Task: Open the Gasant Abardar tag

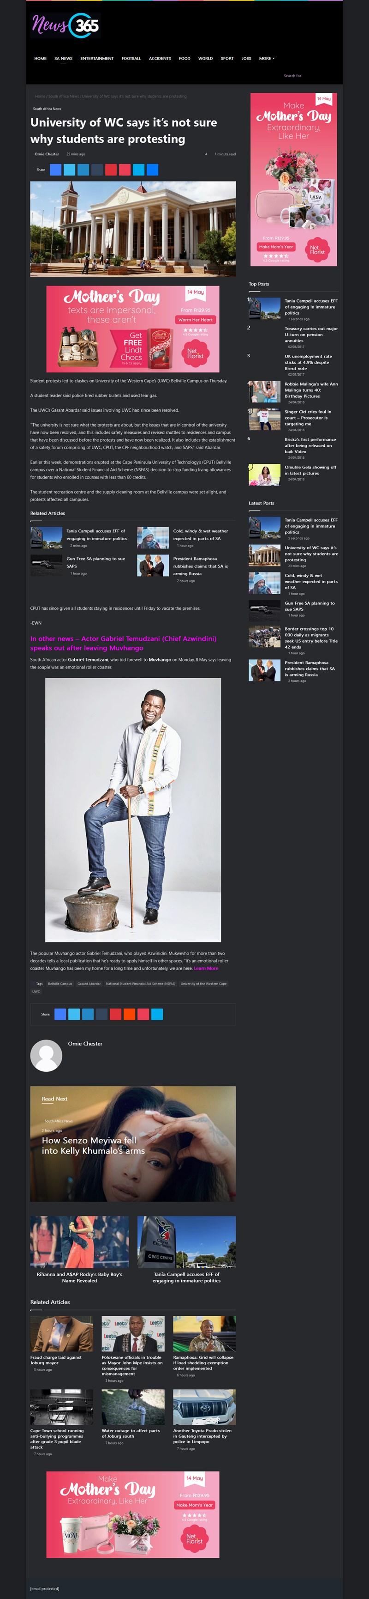Action: (x=89, y=984)
